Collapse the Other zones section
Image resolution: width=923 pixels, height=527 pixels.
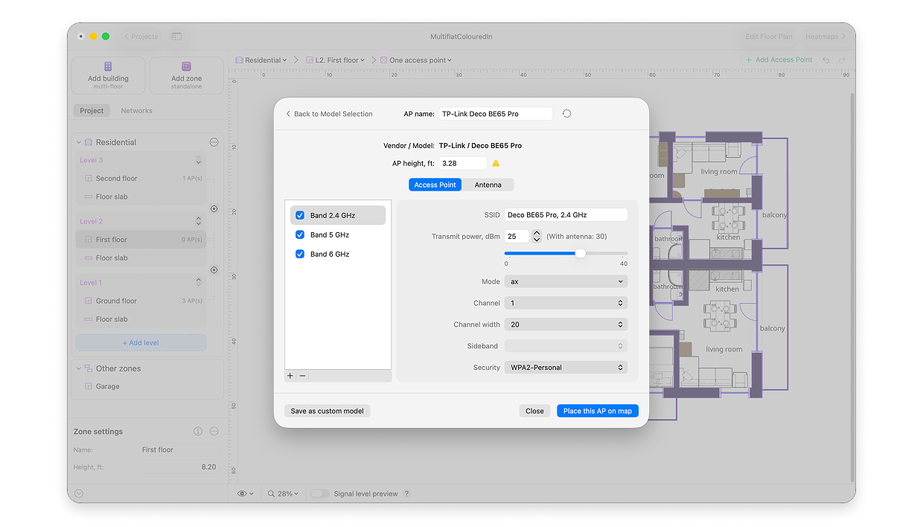click(79, 368)
